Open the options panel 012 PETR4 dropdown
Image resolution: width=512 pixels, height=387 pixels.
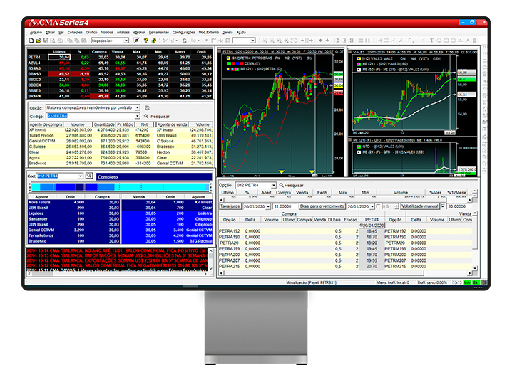pos(274,185)
